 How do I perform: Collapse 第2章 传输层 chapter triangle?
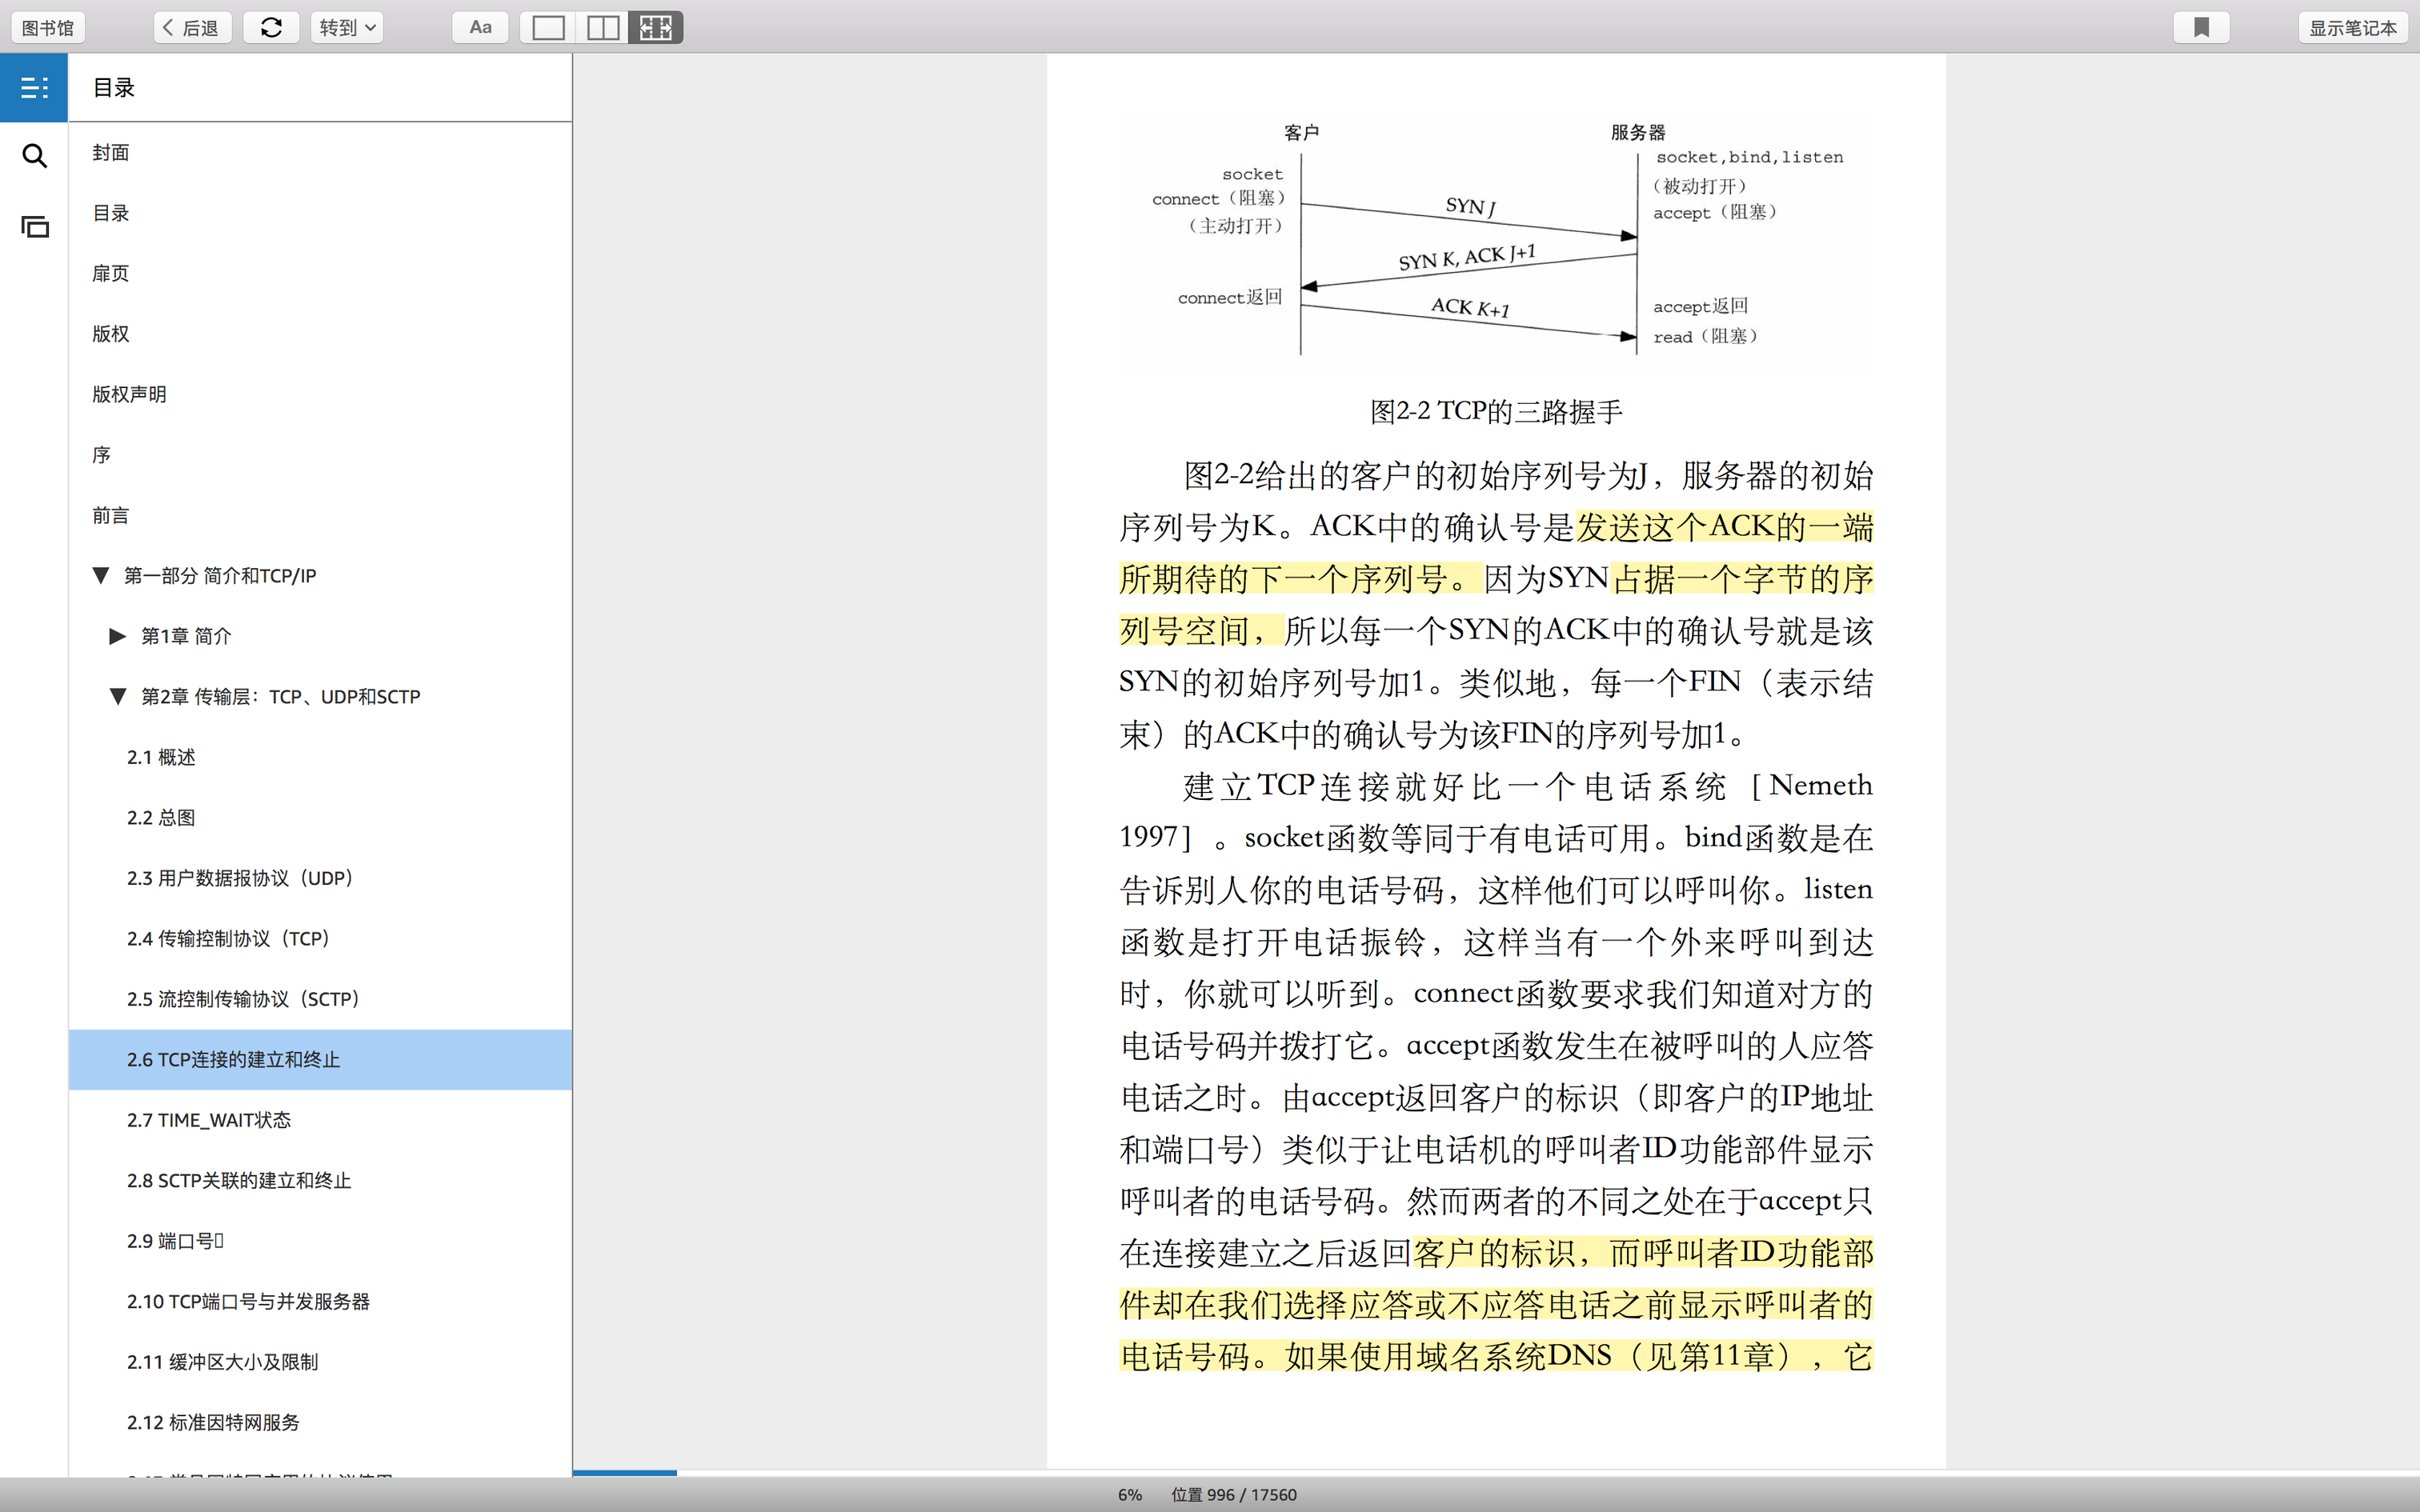coord(117,697)
